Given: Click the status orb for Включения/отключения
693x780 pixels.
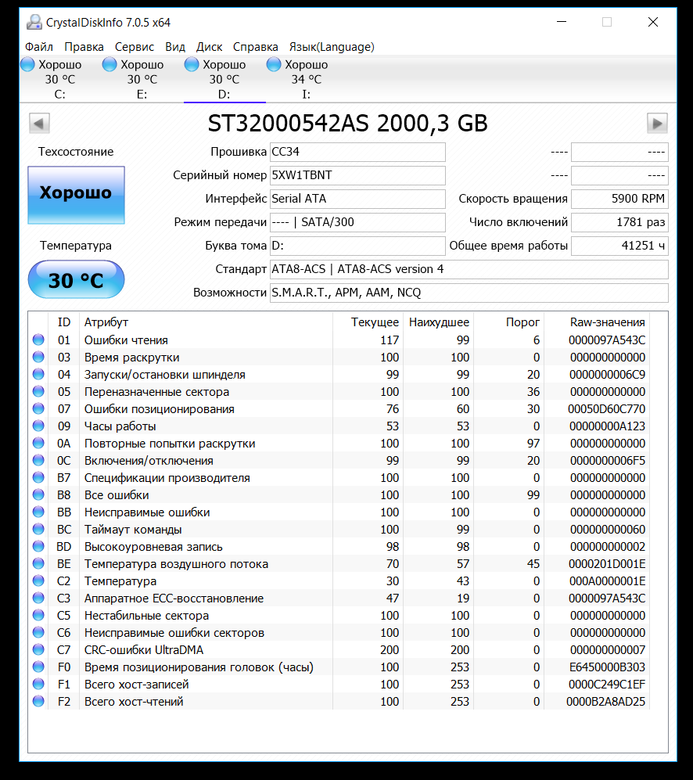Looking at the screenshot, I should coord(38,460).
